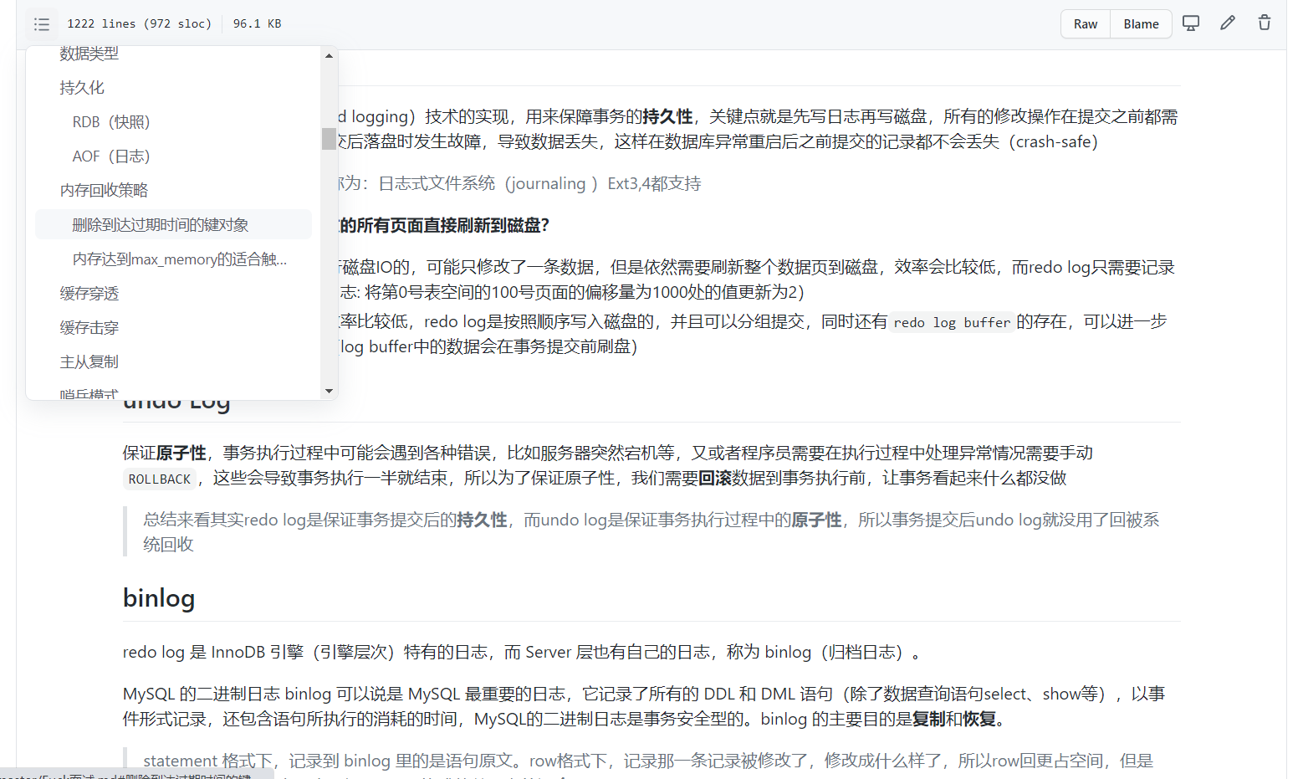Viewport: 1303px width, 779px height.
Task: Jump to 缓存穿透 section
Action: pyautogui.click(x=173, y=294)
